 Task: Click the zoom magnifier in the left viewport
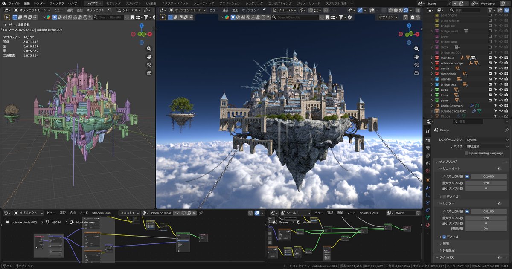149,49
